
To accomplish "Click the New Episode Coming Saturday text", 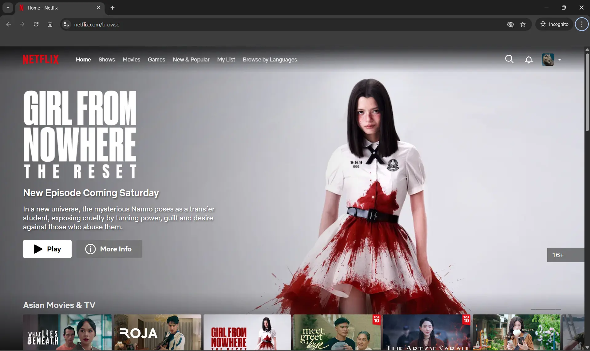I will coord(91,193).
